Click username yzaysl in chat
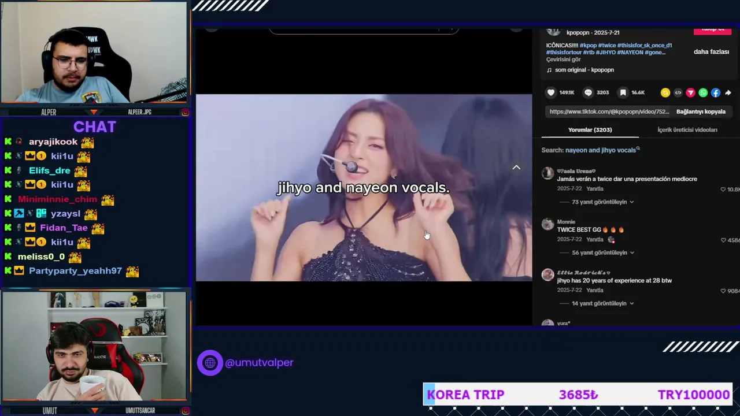The image size is (740, 416). (x=65, y=214)
